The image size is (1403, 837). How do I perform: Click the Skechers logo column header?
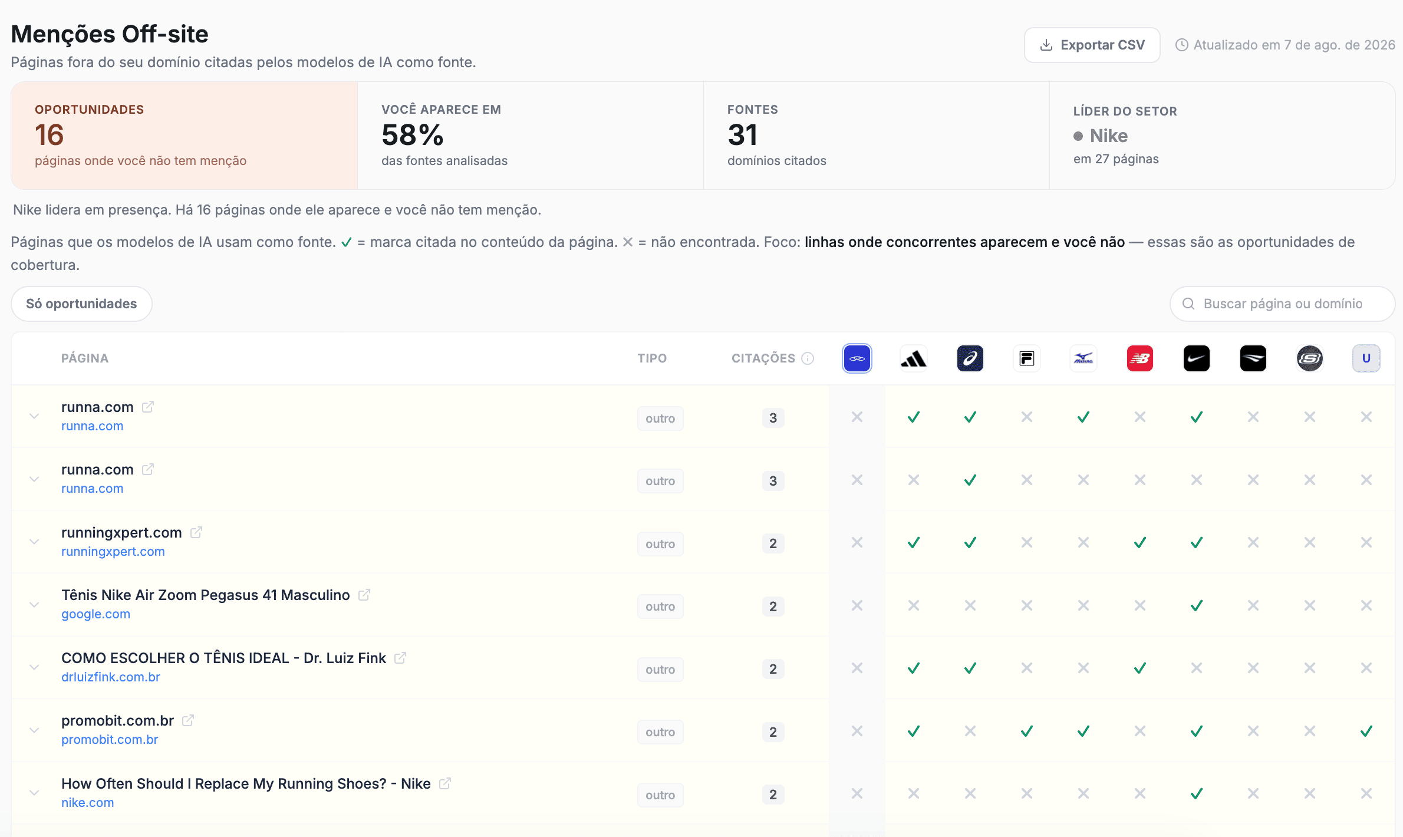click(1310, 358)
